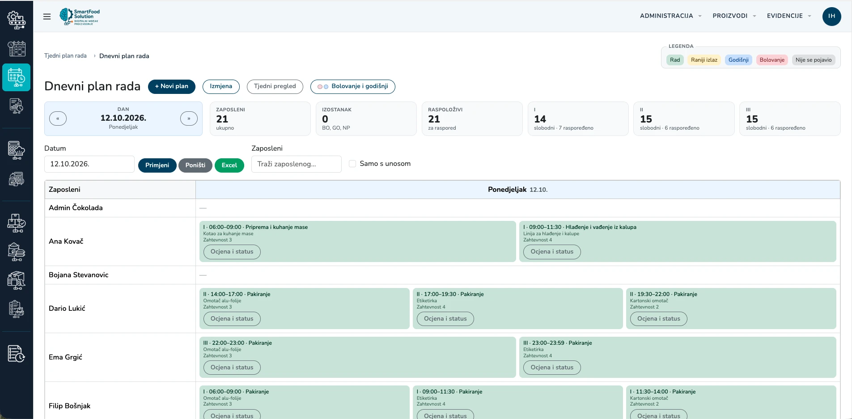This screenshot has width=852, height=419.
Task: Toggle the hamburger menu
Action: click(47, 17)
